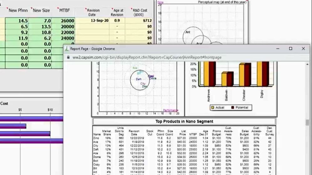Click the Dec. Cust Survey column header
Screen dimensions: 312x175
[269, 131]
